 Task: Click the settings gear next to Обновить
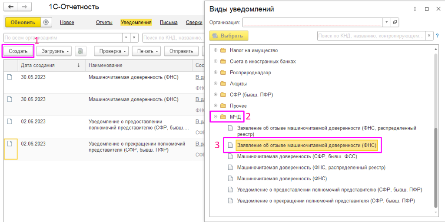point(46,23)
